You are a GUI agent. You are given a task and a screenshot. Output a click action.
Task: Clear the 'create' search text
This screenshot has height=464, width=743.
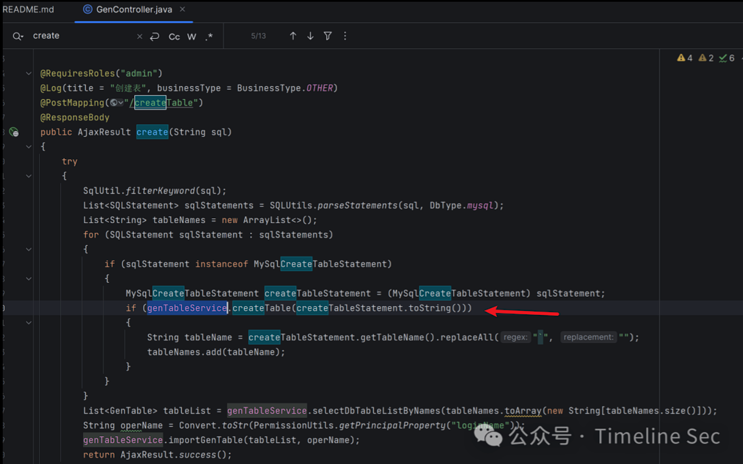[x=139, y=36]
